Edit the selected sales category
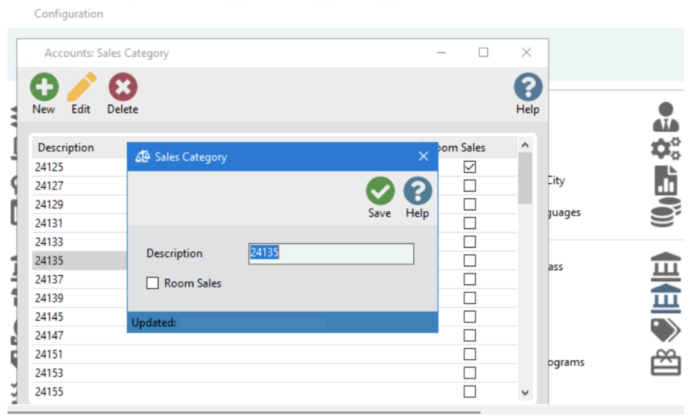This screenshot has height=417, width=690. tap(80, 88)
